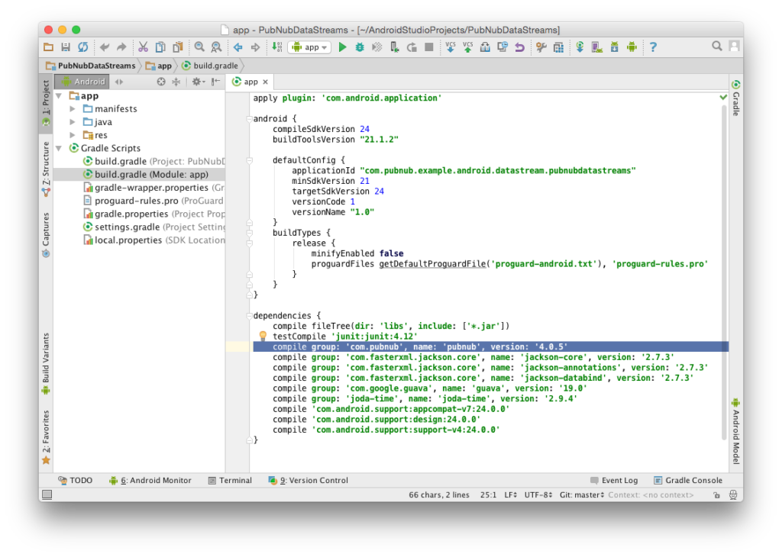This screenshot has height=557, width=782.
Task: Navigate Back with blue left arrow
Action: (238, 47)
